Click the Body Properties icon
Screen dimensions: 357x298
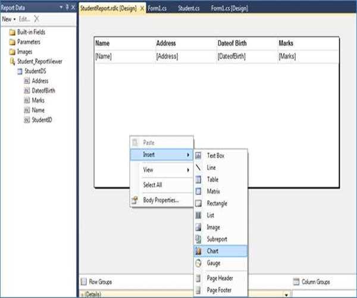coord(135,200)
